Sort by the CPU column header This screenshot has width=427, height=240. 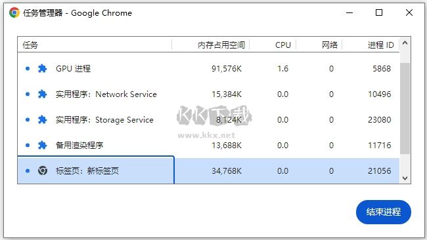click(x=273, y=45)
